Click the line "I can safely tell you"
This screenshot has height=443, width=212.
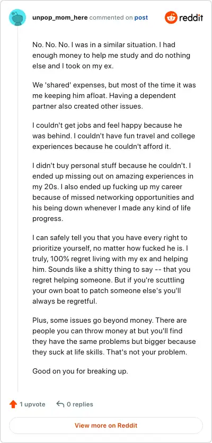click(x=110, y=237)
